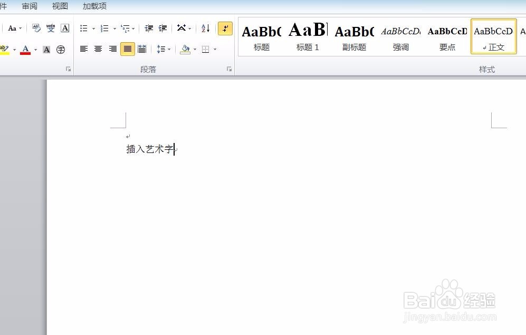Screen dimensions: 526x335
Task: Apply the 强调 style
Action: tap(400, 36)
